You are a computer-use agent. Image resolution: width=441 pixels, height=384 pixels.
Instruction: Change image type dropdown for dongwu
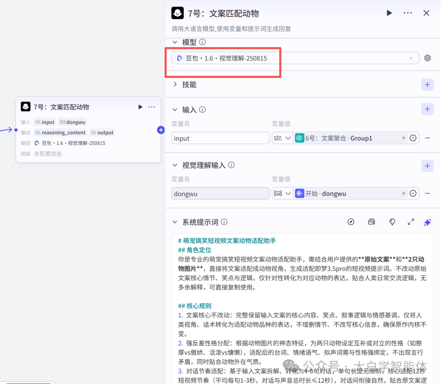click(283, 193)
